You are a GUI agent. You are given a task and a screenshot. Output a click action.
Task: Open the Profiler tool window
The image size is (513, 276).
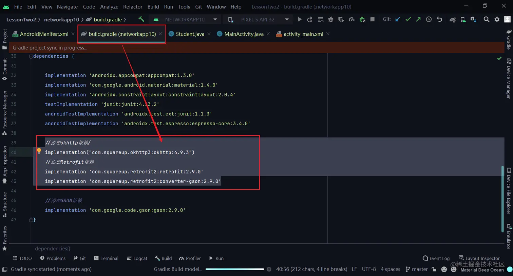(190, 258)
